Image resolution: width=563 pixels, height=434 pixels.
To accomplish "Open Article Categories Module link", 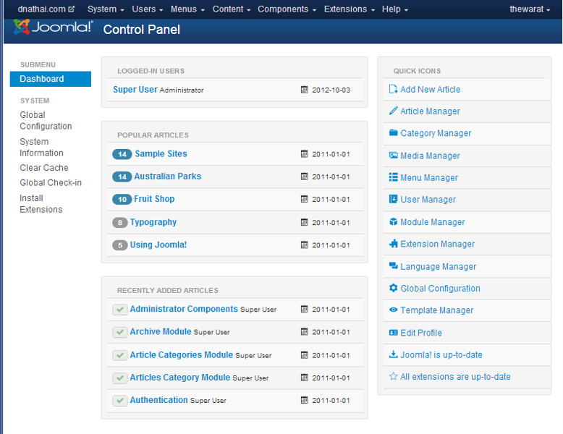I will [182, 355].
